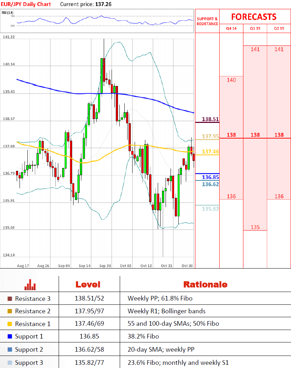Click the '137.95/97' level cell
Image resolution: width=291 pixels, height=368 pixels.
89,311
